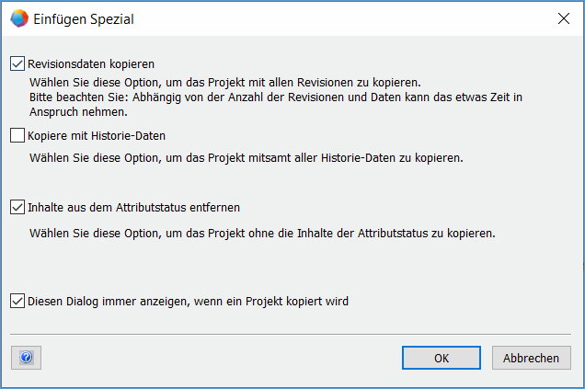This screenshot has width=585, height=389.
Task: Confirm the dialog with the OK button
Action: pos(442,358)
